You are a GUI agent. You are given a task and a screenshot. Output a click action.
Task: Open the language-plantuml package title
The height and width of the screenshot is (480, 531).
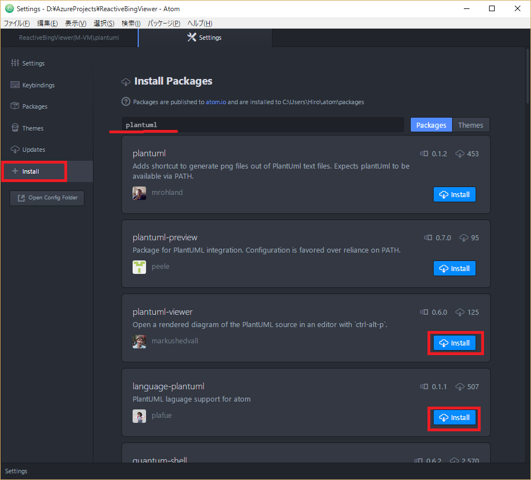click(x=168, y=386)
